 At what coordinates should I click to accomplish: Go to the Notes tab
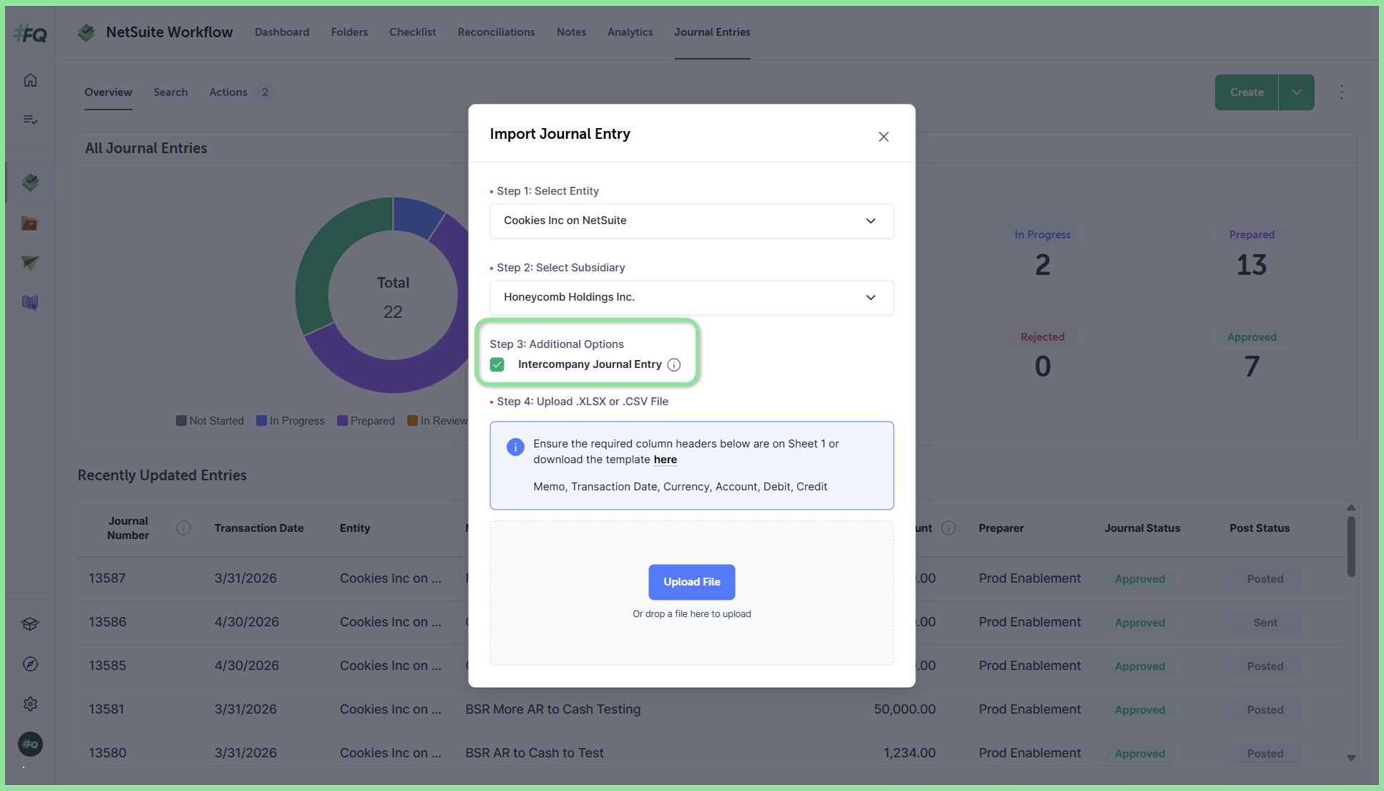571,32
